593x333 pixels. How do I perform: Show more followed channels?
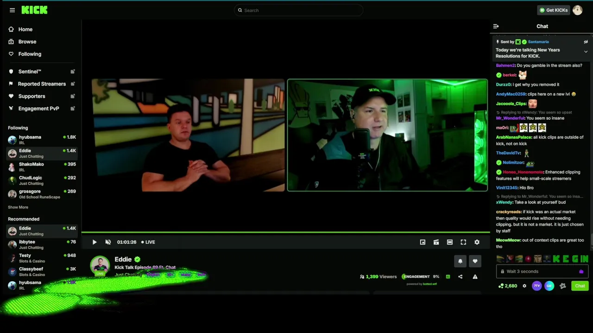click(18, 207)
